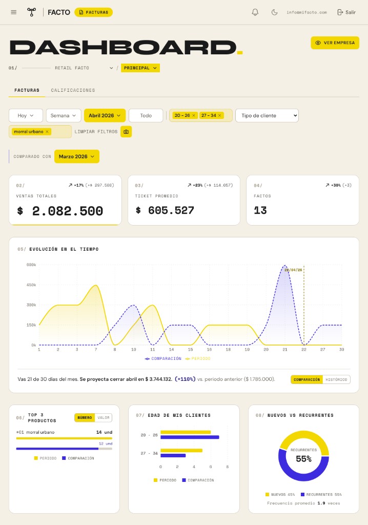Remove the 20 - 26 age filter
368x525 pixels.
pos(194,115)
